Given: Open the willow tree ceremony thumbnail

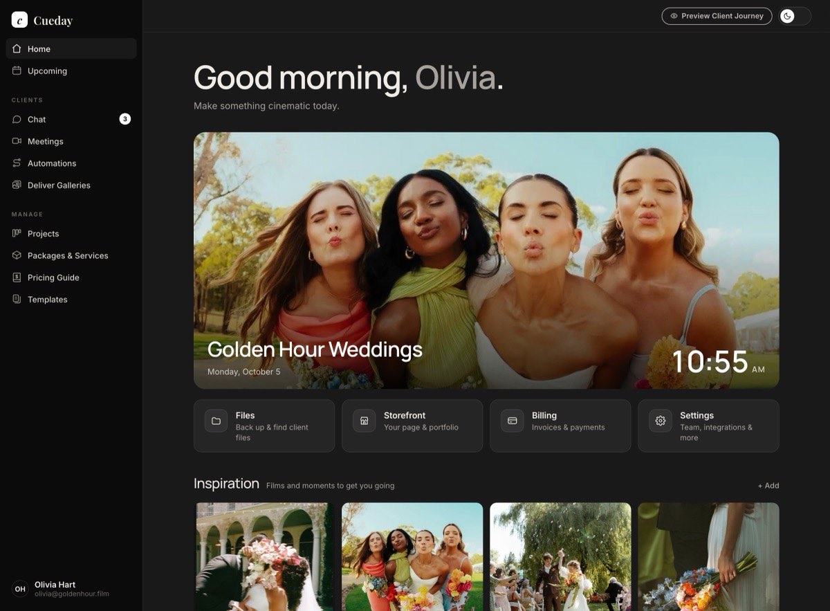Looking at the screenshot, I should point(560,556).
